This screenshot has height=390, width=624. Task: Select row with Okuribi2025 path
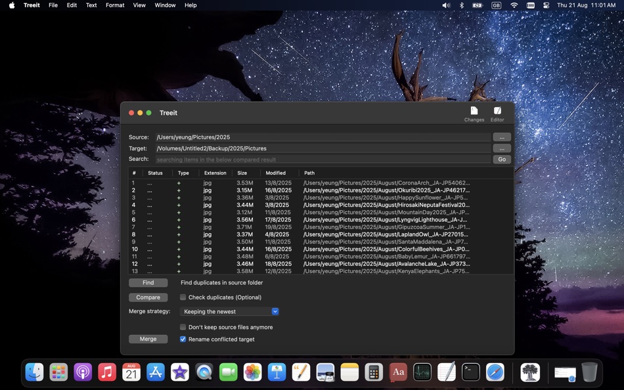(x=321, y=190)
